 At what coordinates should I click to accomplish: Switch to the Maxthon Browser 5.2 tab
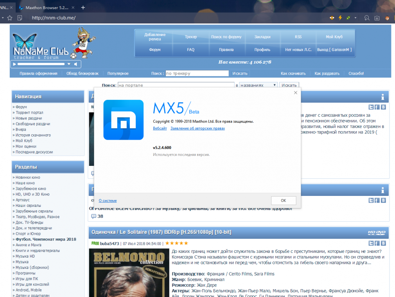[x=47, y=7]
